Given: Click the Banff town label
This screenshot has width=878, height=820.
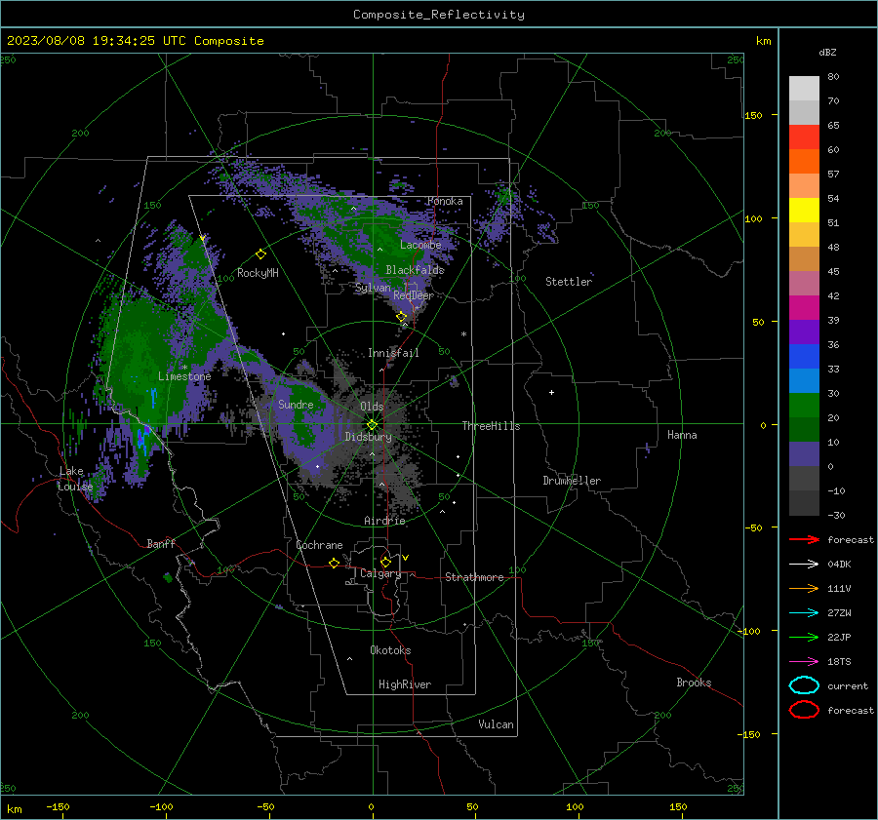Looking at the screenshot, I should pos(161,544).
